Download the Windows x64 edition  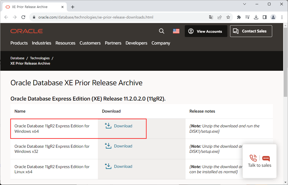point(123,126)
